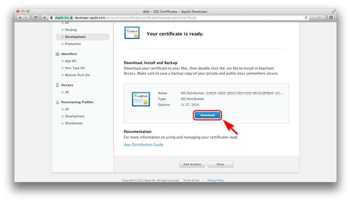Click the plus add-bookmark button
Screen dimensions: 351x202
click(x=44, y=17)
